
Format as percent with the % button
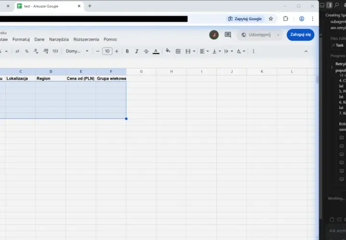click(x=27, y=51)
